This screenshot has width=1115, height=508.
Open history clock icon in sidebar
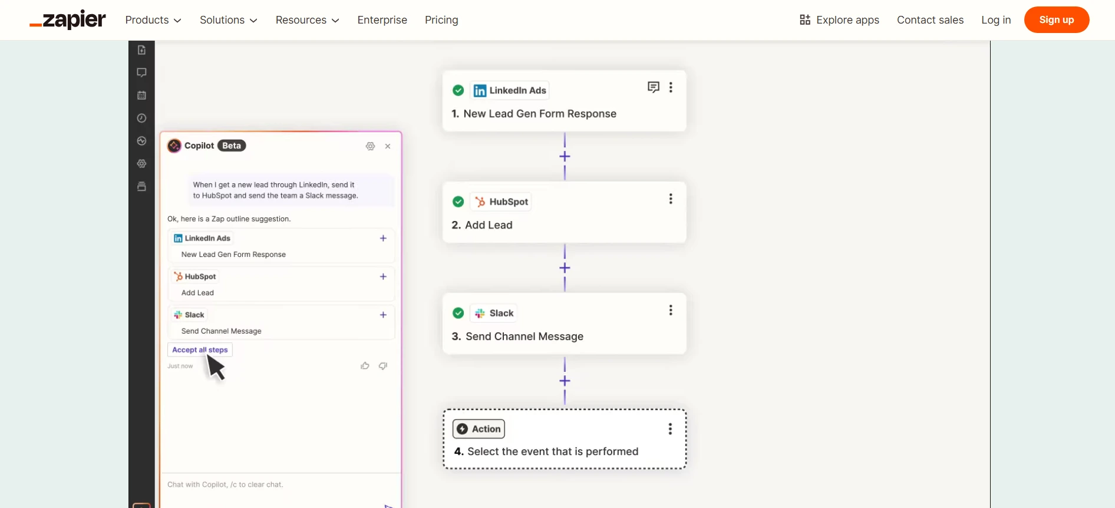click(141, 118)
